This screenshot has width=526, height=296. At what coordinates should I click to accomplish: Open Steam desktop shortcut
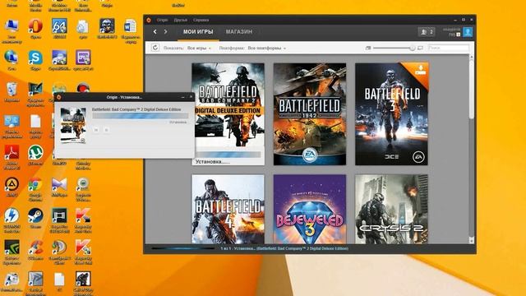[x=35, y=215]
